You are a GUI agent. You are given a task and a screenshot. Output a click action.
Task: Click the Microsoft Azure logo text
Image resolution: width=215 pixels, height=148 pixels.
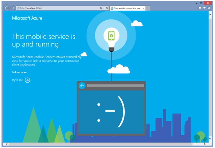pyautogui.click(x=27, y=18)
